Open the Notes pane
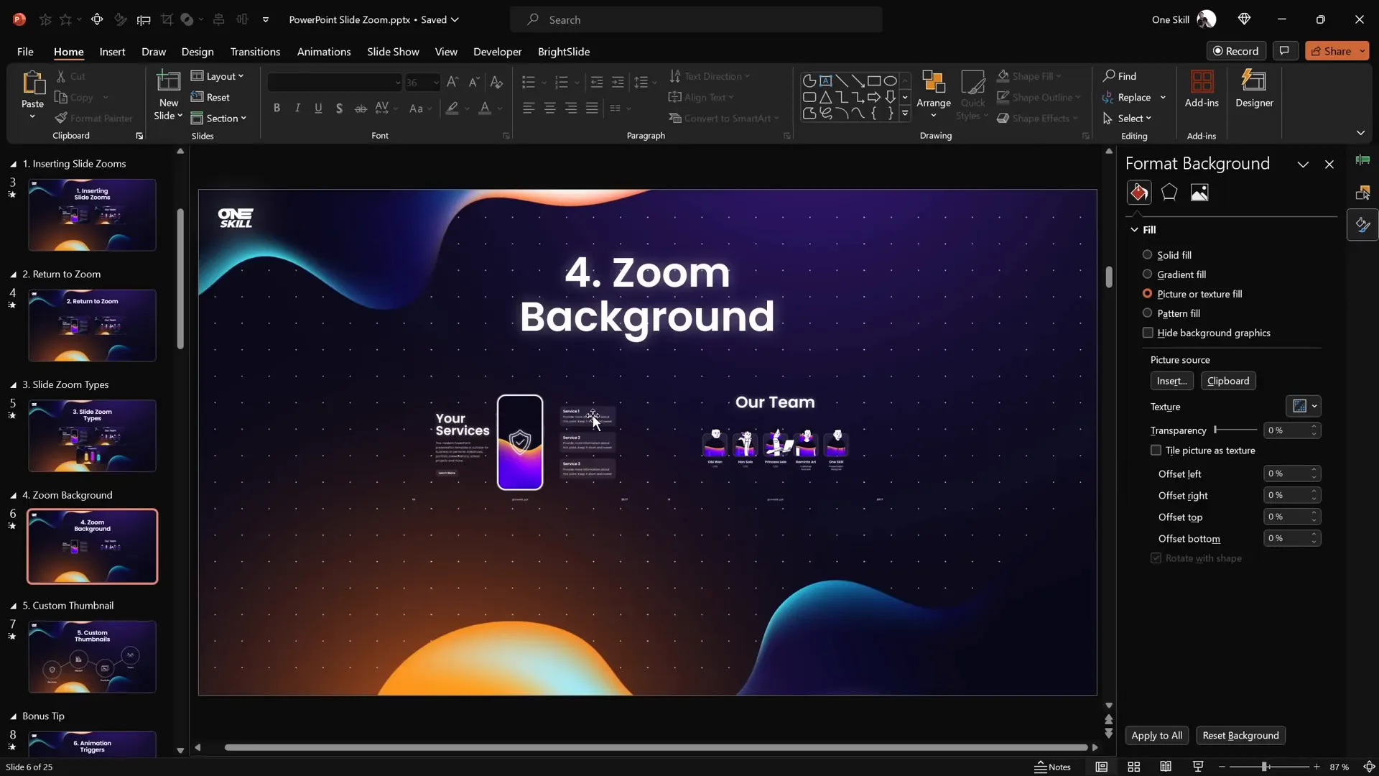1379x776 pixels. [1053, 767]
